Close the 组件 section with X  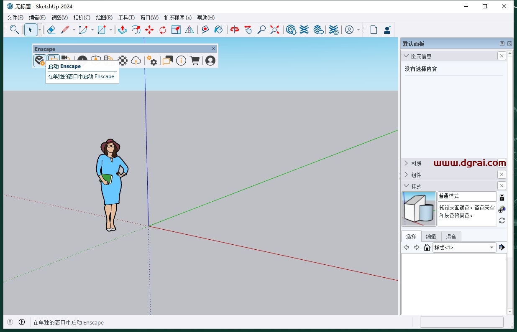point(502,174)
